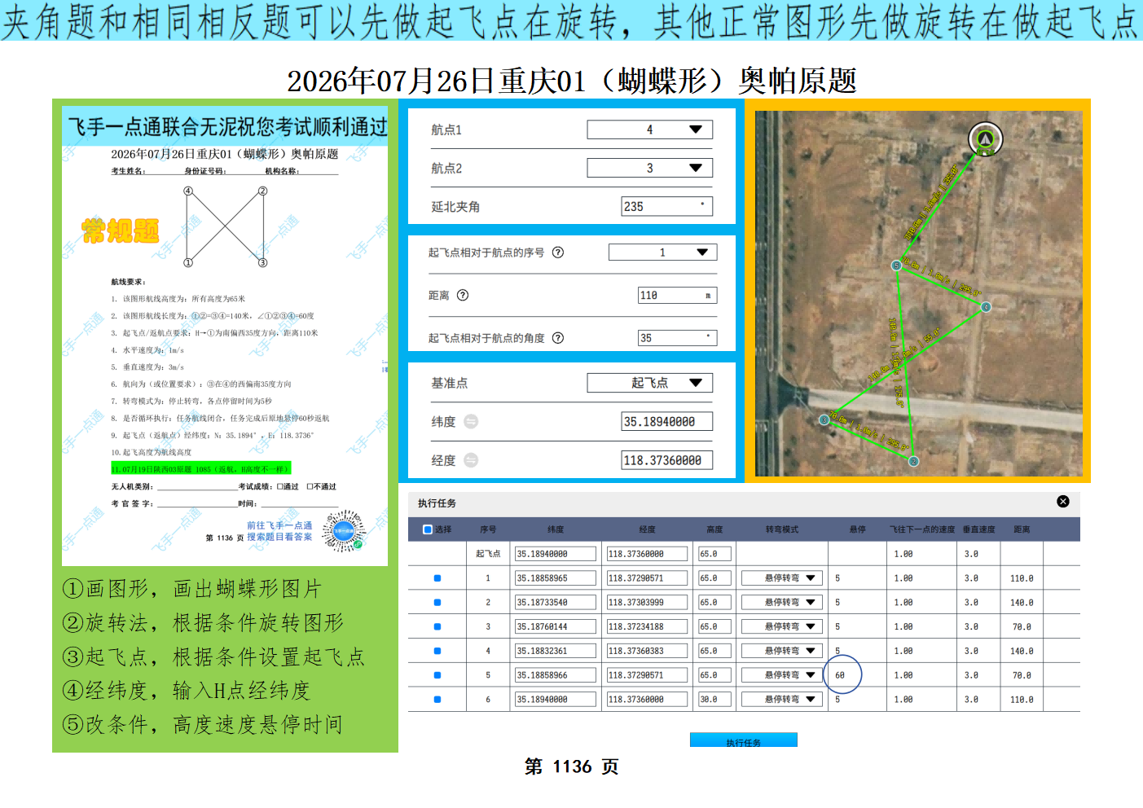
Task: Click the swap icon next to 纬度
Action: [x=471, y=422]
